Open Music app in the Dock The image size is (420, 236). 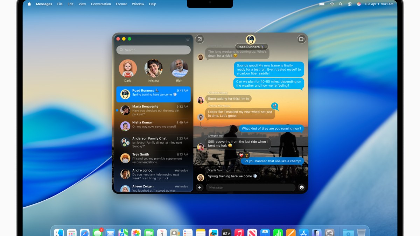coord(239,233)
